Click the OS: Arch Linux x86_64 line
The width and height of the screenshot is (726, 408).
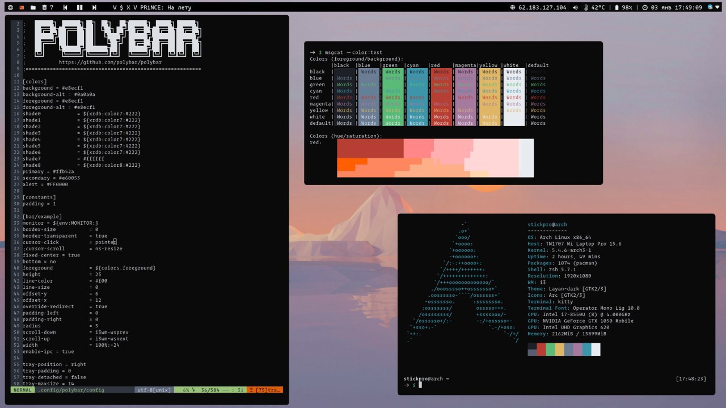tap(559, 237)
